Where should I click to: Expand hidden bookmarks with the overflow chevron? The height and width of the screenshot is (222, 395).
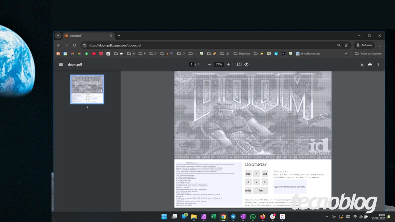[x=345, y=53]
